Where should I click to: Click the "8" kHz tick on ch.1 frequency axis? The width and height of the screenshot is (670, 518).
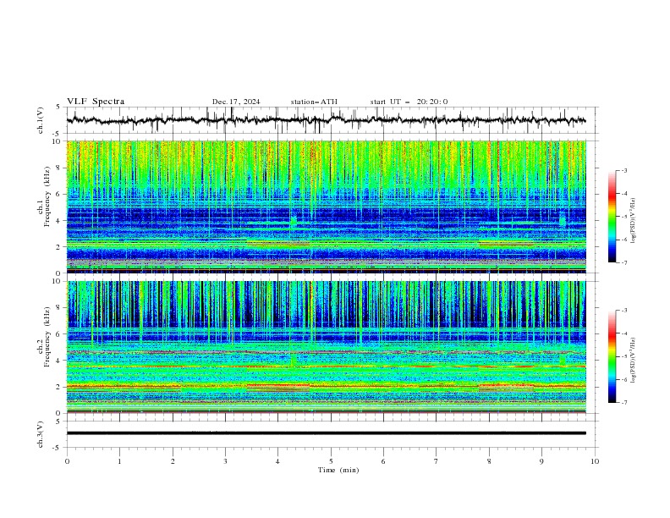[59, 168]
